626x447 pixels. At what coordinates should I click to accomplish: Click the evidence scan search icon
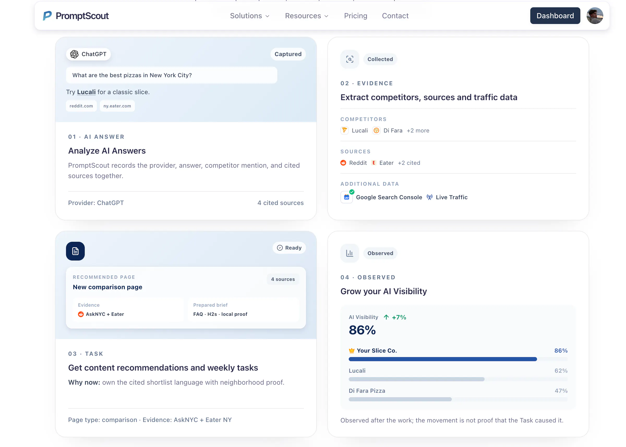[350, 59]
